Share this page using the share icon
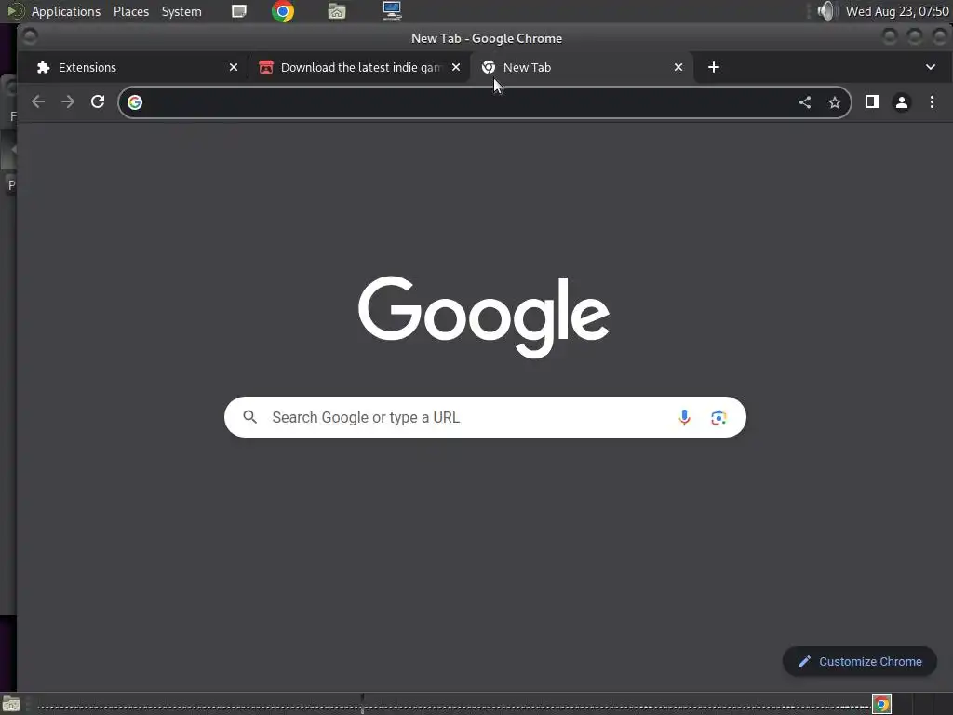 (805, 102)
